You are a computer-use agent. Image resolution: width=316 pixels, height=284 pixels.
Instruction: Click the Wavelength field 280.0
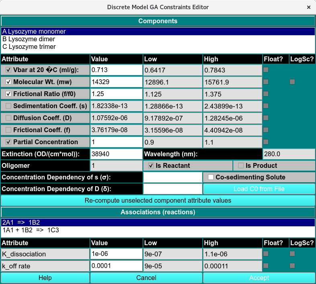click(x=289, y=154)
